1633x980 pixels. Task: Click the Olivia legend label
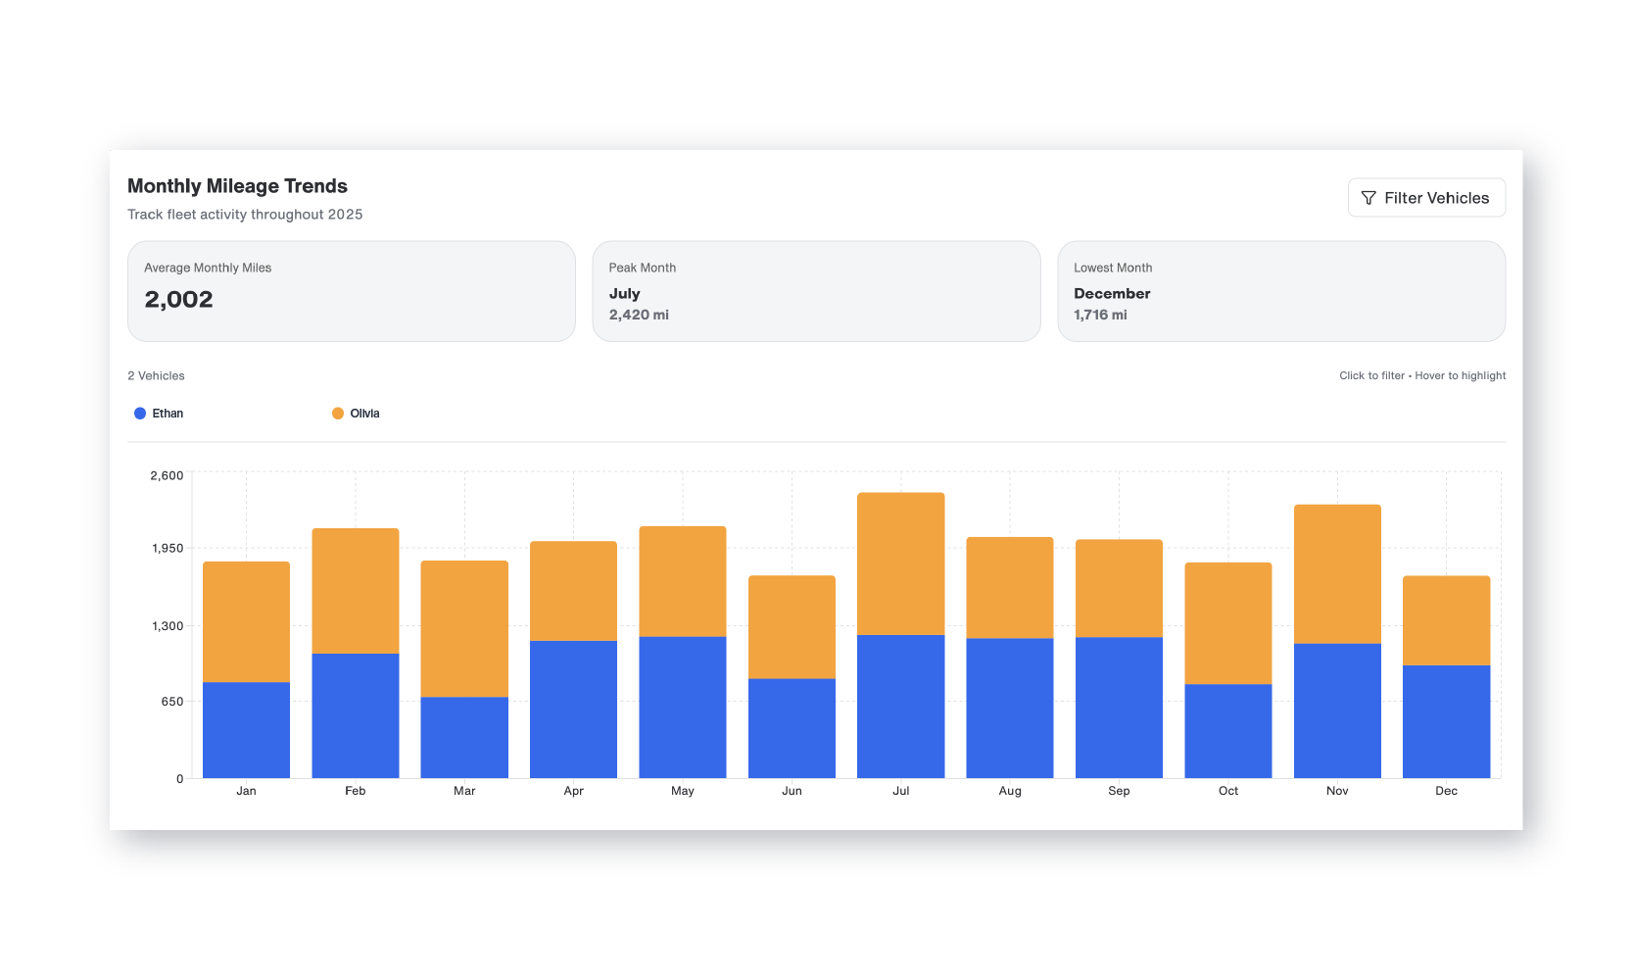point(366,413)
